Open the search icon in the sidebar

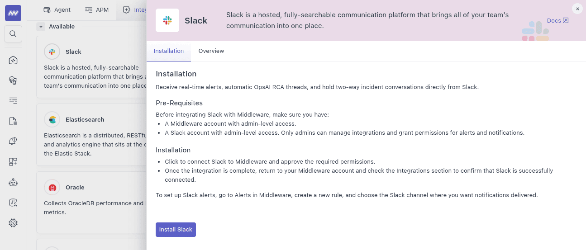[x=13, y=34]
